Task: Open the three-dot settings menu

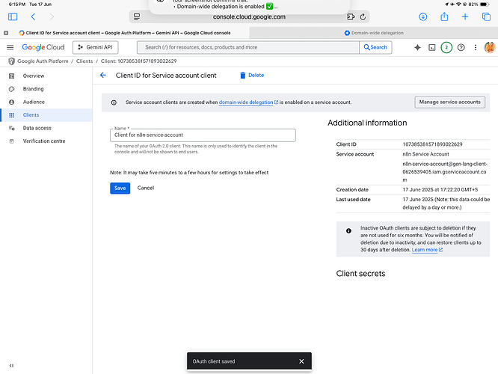Action: 475,47
